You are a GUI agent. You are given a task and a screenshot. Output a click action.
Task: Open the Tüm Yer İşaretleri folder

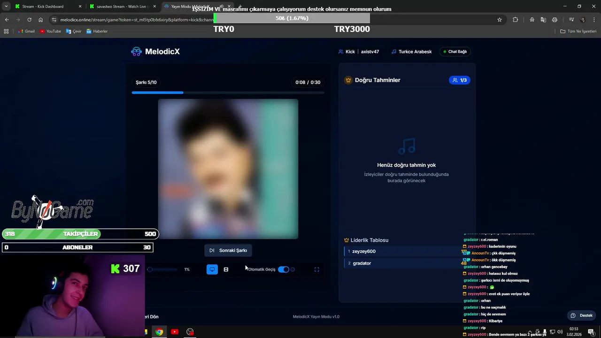click(578, 31)
